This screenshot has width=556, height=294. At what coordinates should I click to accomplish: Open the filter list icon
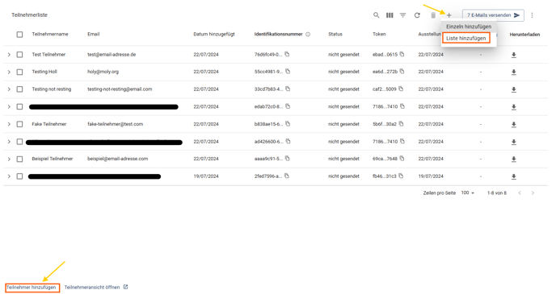(x=402, y=15)
